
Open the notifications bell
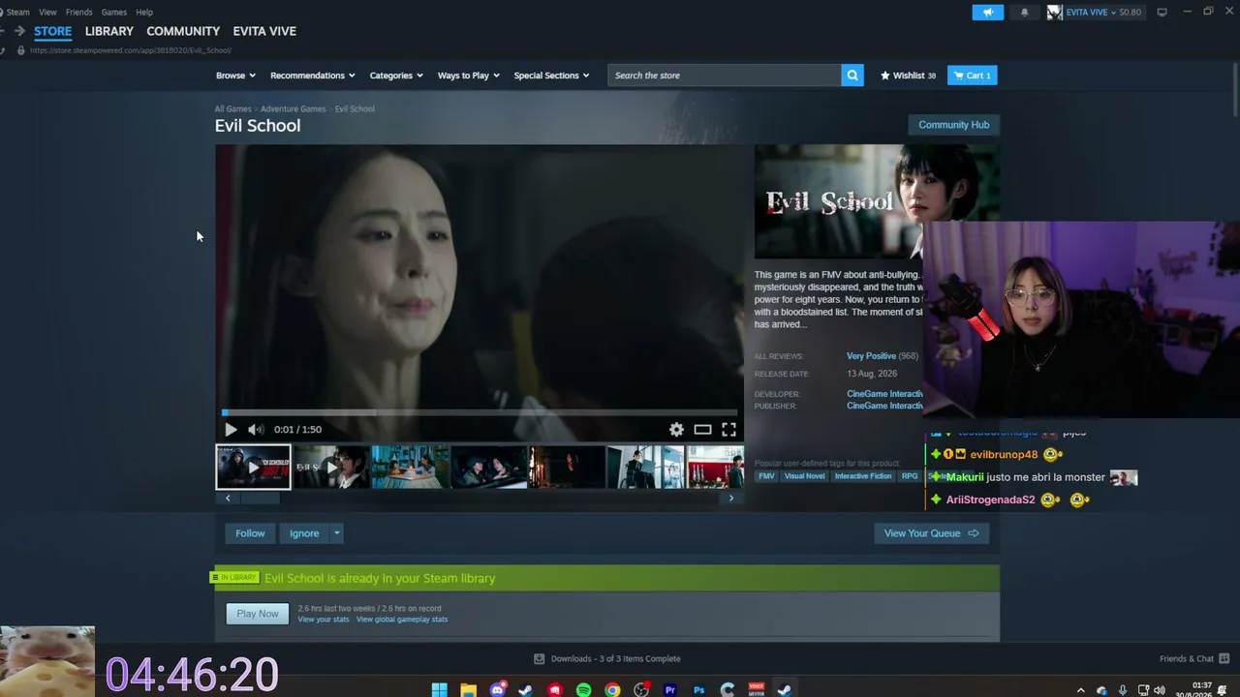(x=1025, y=13)
